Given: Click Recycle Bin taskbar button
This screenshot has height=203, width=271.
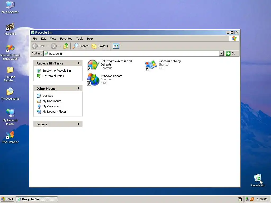Looking at the screenshot, I should tap(37, 199).
